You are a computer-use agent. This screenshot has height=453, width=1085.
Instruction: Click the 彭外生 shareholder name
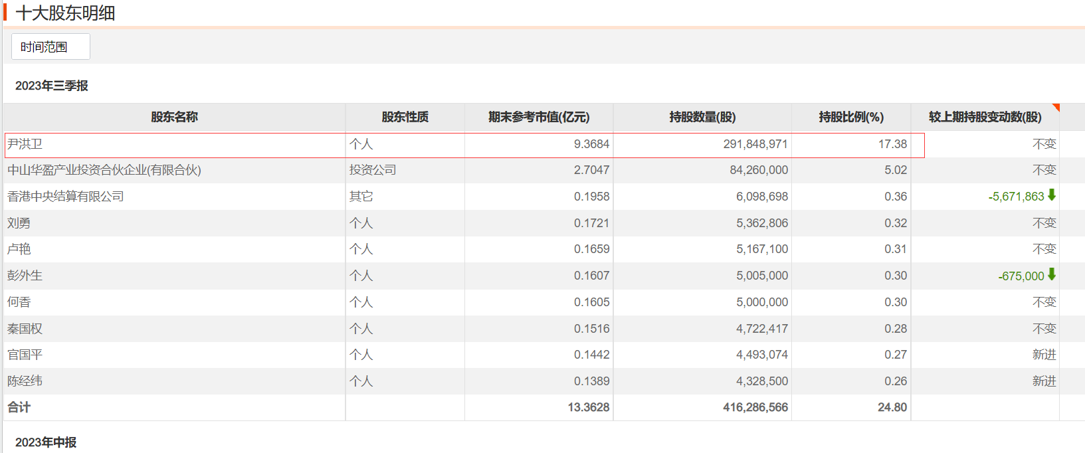25,276
